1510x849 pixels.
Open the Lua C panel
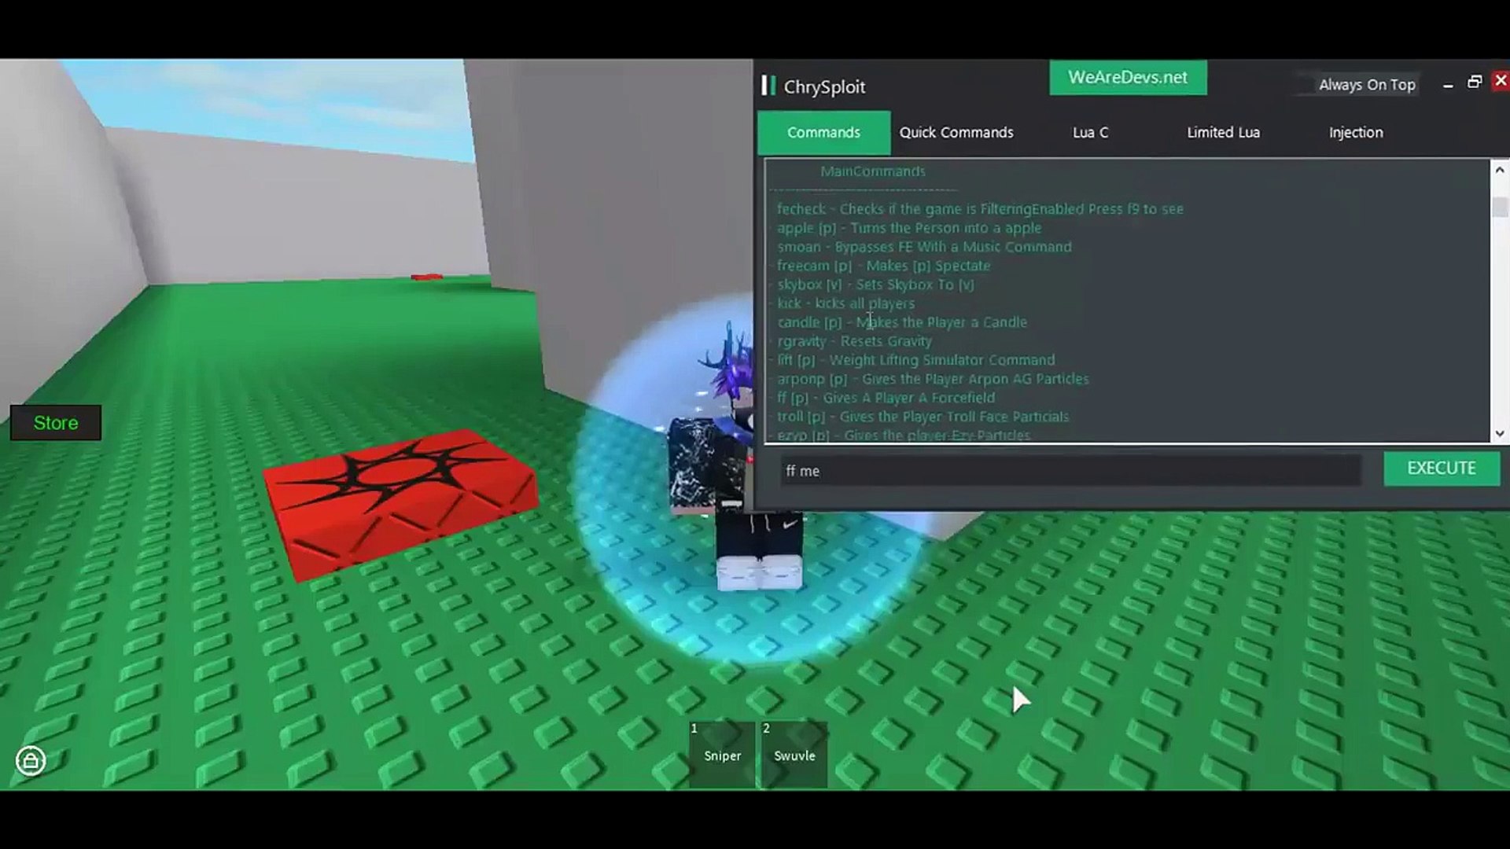tap(1090, 133)
